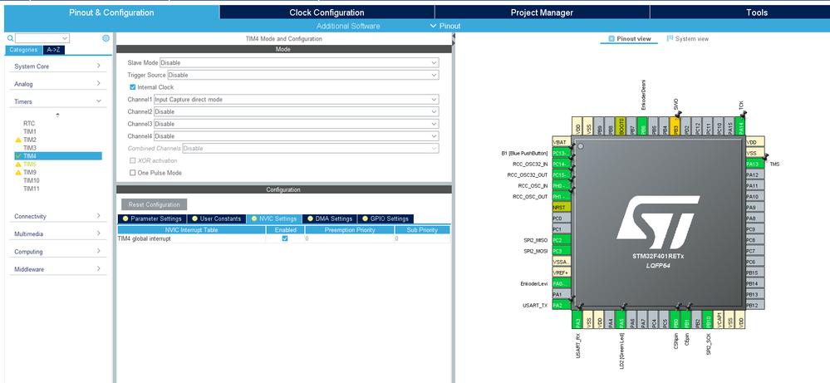830x383 pixels.
Task: Select the PA14 TCK pin
Action: [x=740, y=126]
